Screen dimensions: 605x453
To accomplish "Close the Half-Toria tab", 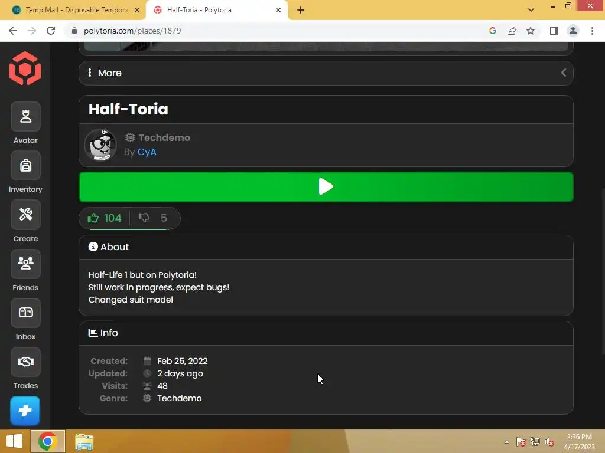I will pyautogui.click(x=278, y=10).
